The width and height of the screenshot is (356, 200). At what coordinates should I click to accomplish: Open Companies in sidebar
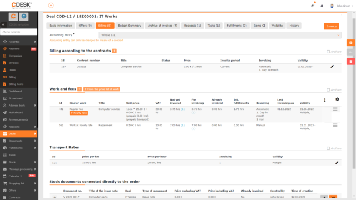(x=15, y=56)
